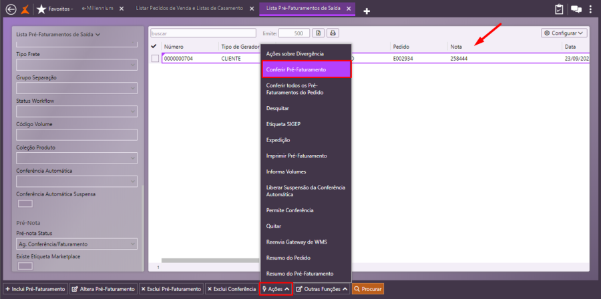Screen dimensions: 601x299
Task: Open the chat messages icon
Action: click(576, 9)
